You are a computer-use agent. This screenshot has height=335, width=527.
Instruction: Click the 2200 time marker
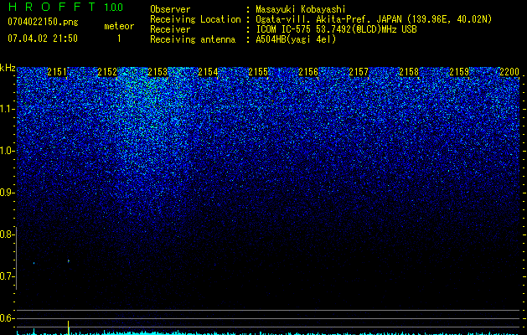(509, 72)
